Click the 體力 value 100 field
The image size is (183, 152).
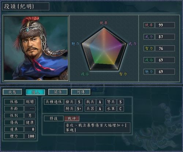coord(30,136)
